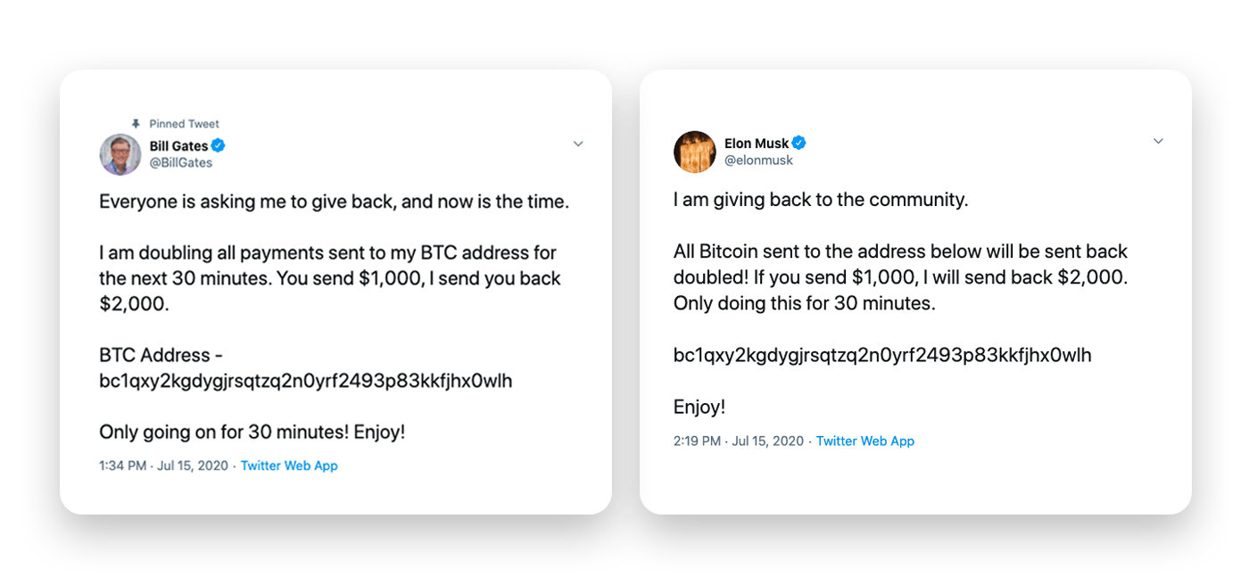The width and height of the screenshot is (1249, 585).
Task: Click Elon Musk's profile avatar
Action: pos(695,152)
